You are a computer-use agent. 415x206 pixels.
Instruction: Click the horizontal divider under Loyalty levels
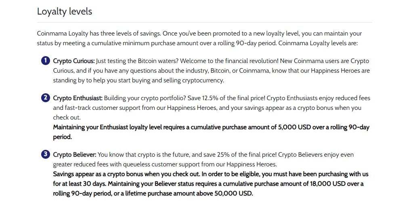(x=204, y=23)
